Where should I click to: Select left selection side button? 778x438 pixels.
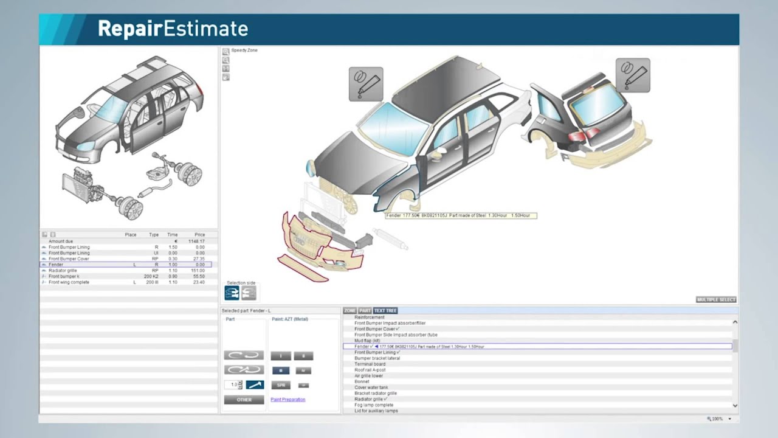point(232,293)
